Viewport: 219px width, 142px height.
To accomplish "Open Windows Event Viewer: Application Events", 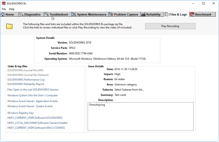I will [x=32, y=101].
